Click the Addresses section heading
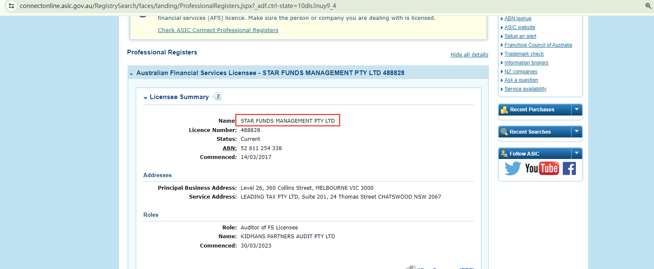This screenshot has width=654, height=269. pyautogui.click(x=157, y=175)
